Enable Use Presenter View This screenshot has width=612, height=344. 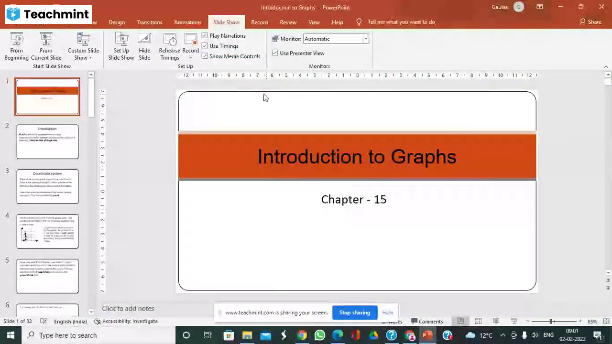pyautogui.click(x=275, y=53)
